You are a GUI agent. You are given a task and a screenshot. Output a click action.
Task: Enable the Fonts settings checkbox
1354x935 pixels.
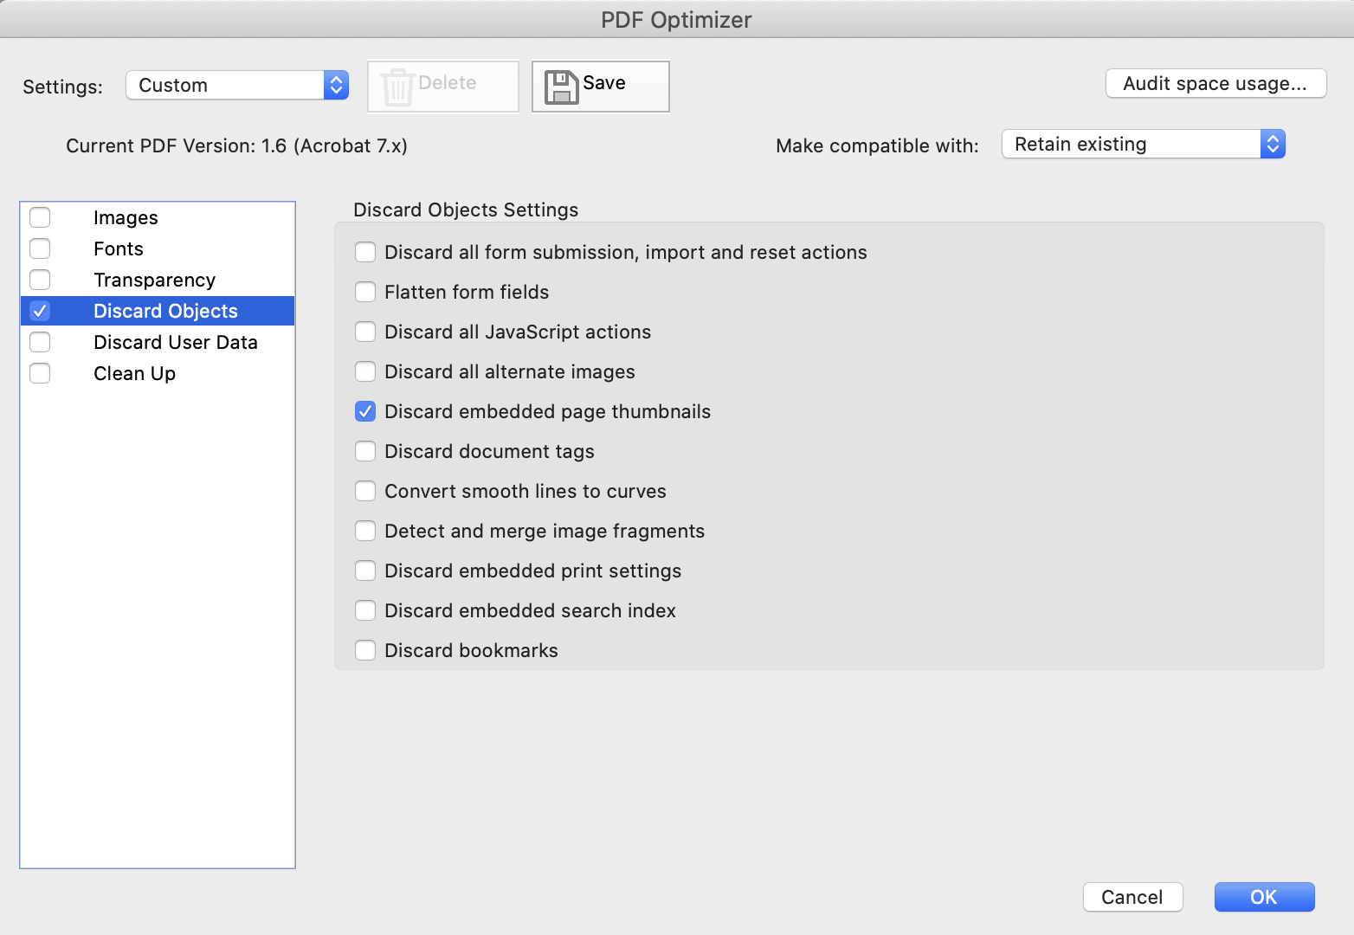click(40, 248)
